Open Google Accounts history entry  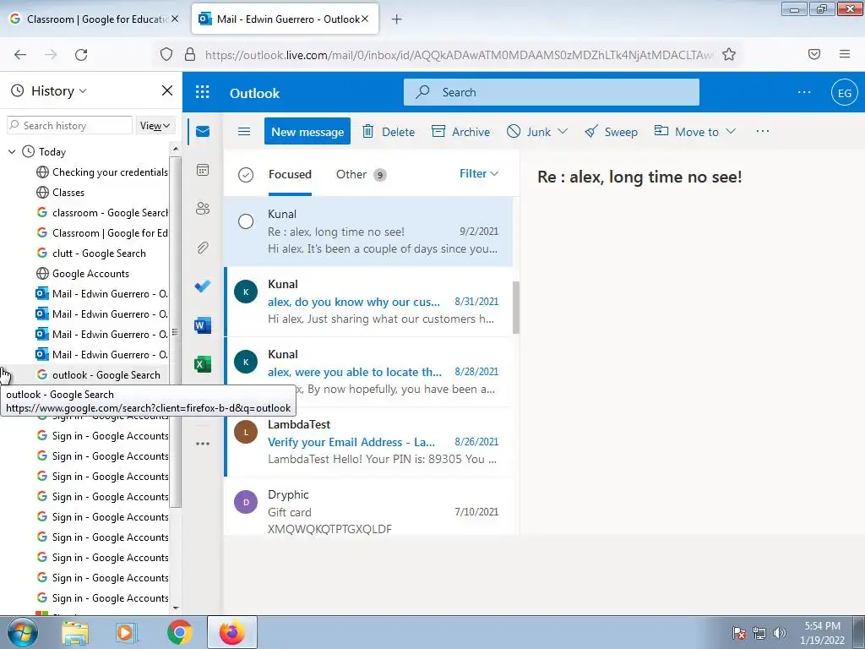83,274
